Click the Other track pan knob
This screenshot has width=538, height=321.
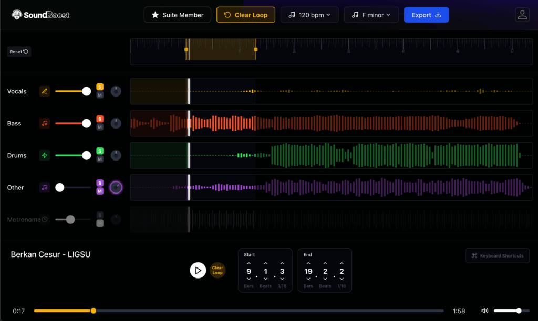tap(116, 187)
